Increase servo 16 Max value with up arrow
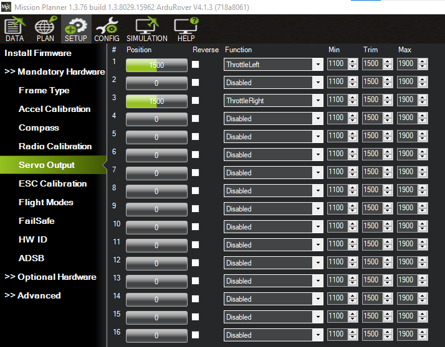This screenshot has width=445, height=347. click(423, 332)
